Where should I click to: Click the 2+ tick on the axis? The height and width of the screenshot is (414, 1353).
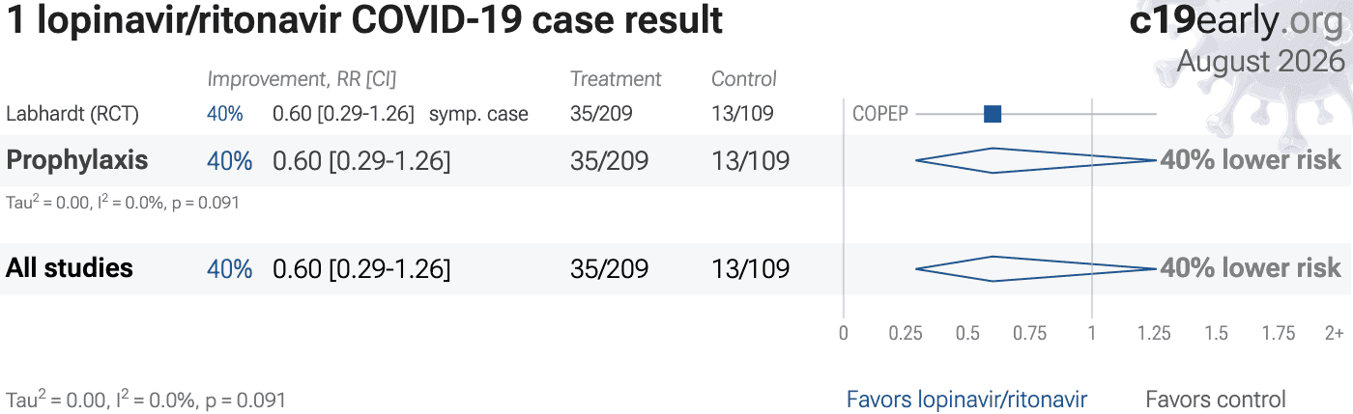1334,334
